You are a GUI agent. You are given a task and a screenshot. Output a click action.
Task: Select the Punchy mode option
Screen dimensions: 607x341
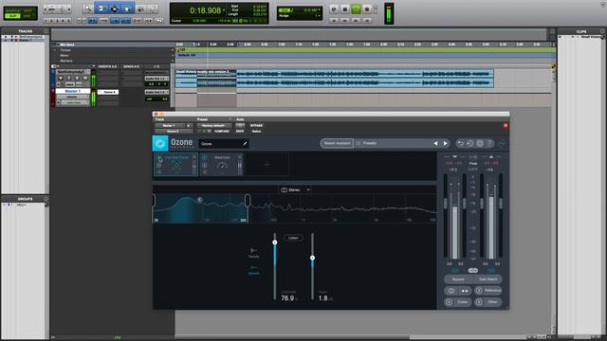coord(253,253)
